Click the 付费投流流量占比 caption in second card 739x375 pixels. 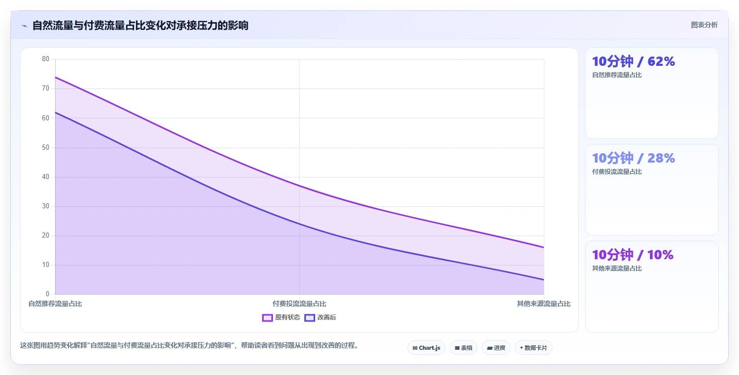[x=617, y=172]
